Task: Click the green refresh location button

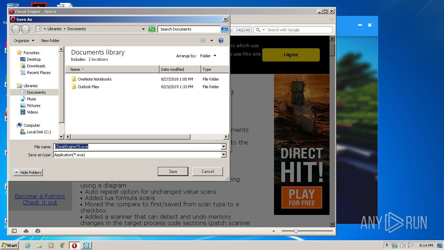Action: click(152, 29)
